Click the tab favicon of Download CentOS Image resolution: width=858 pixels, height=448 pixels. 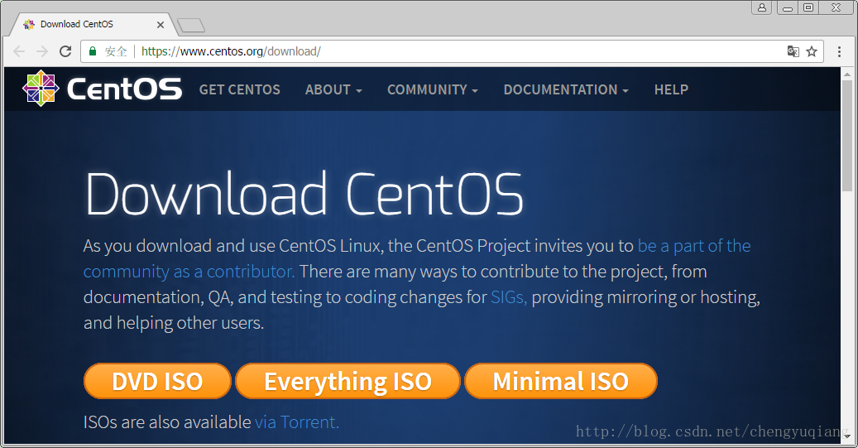coord(29,25)
